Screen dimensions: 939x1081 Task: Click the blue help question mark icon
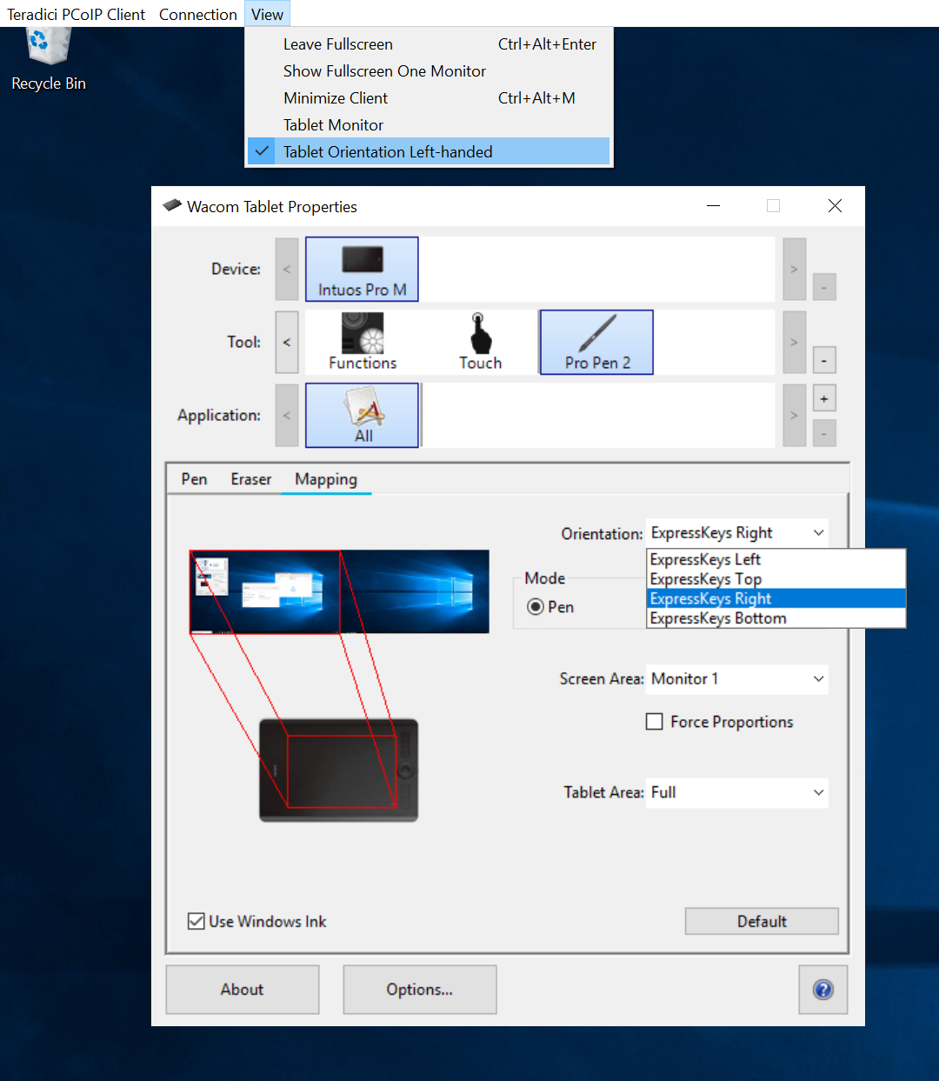point(822,990)
